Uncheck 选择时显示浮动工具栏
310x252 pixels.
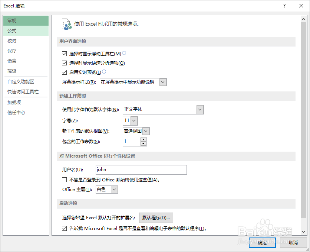point(64,54)
